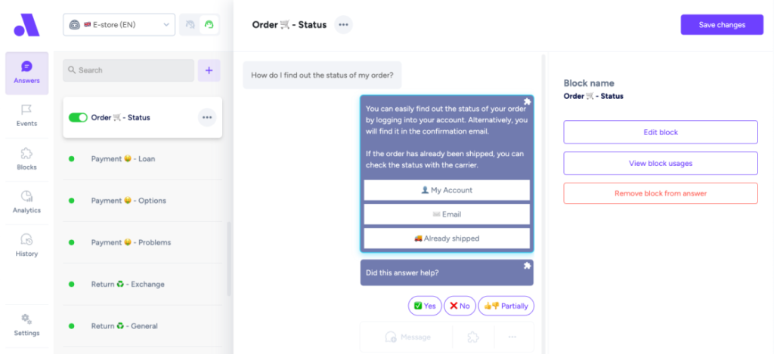
Task: Click the Edit block button
Action: [x=660, y=132]
